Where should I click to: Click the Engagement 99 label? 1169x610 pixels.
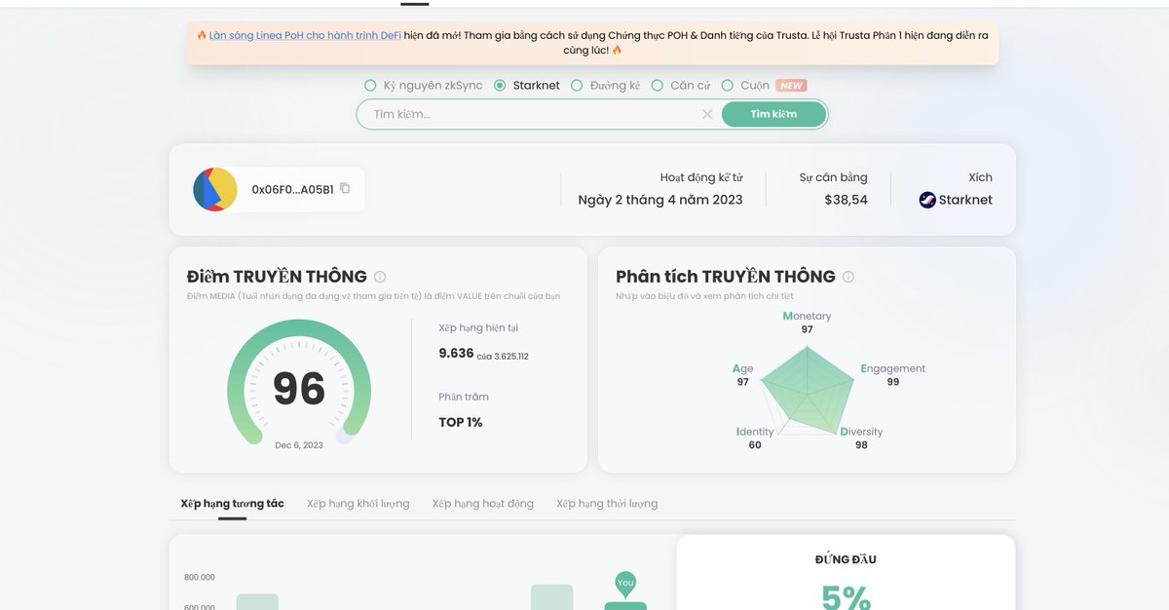[x=892, y=375]
